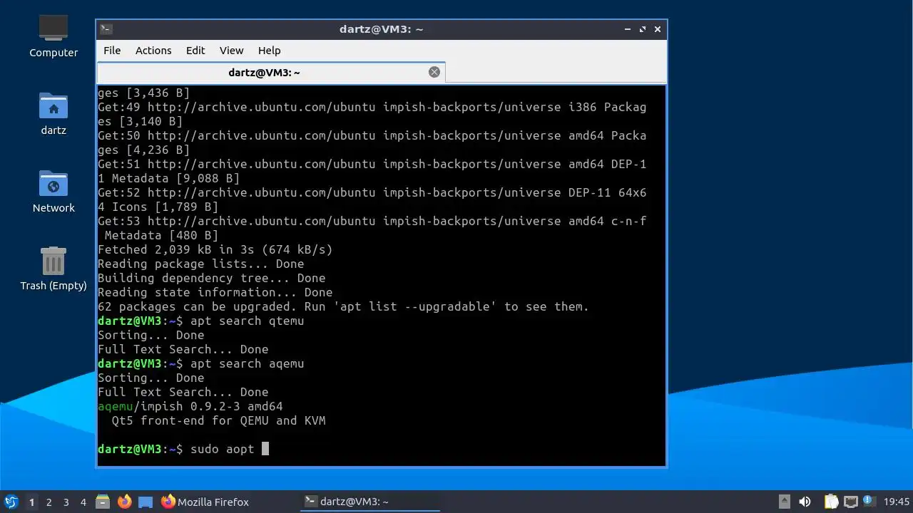The height and width of the screenshot is (513, 913).
Task: Open the wired network tray icon
Action: [851, 502]
